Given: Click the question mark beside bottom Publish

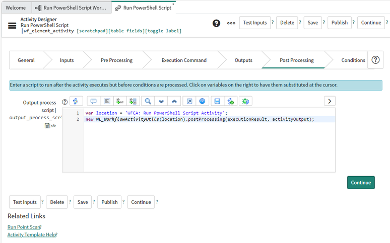Looking at the screenshot, I should click(123, 202).
